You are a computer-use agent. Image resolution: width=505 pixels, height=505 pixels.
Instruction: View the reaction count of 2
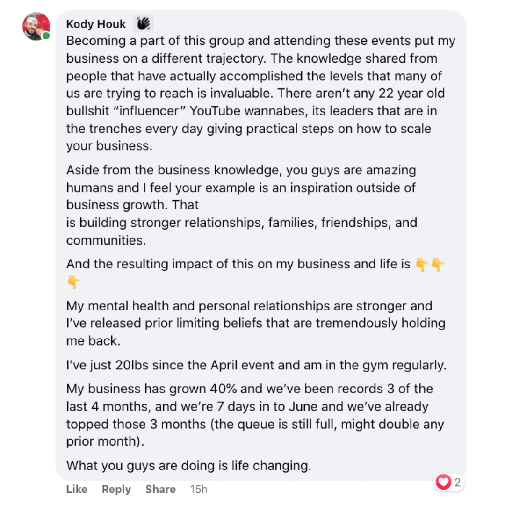(457, 482)
